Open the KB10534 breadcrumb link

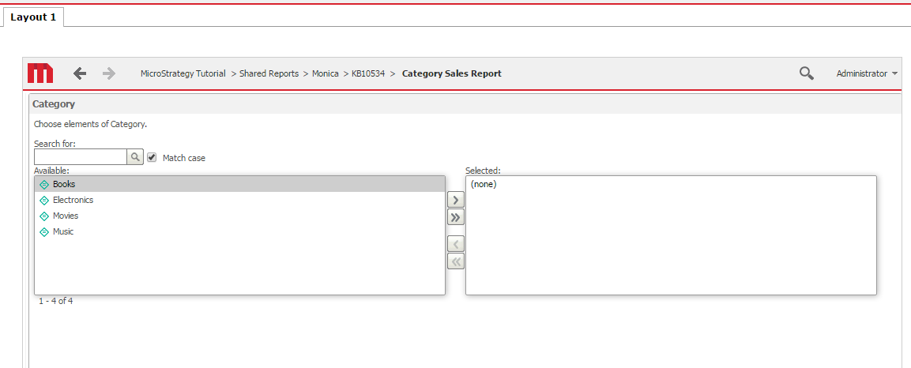coord(368,73)
